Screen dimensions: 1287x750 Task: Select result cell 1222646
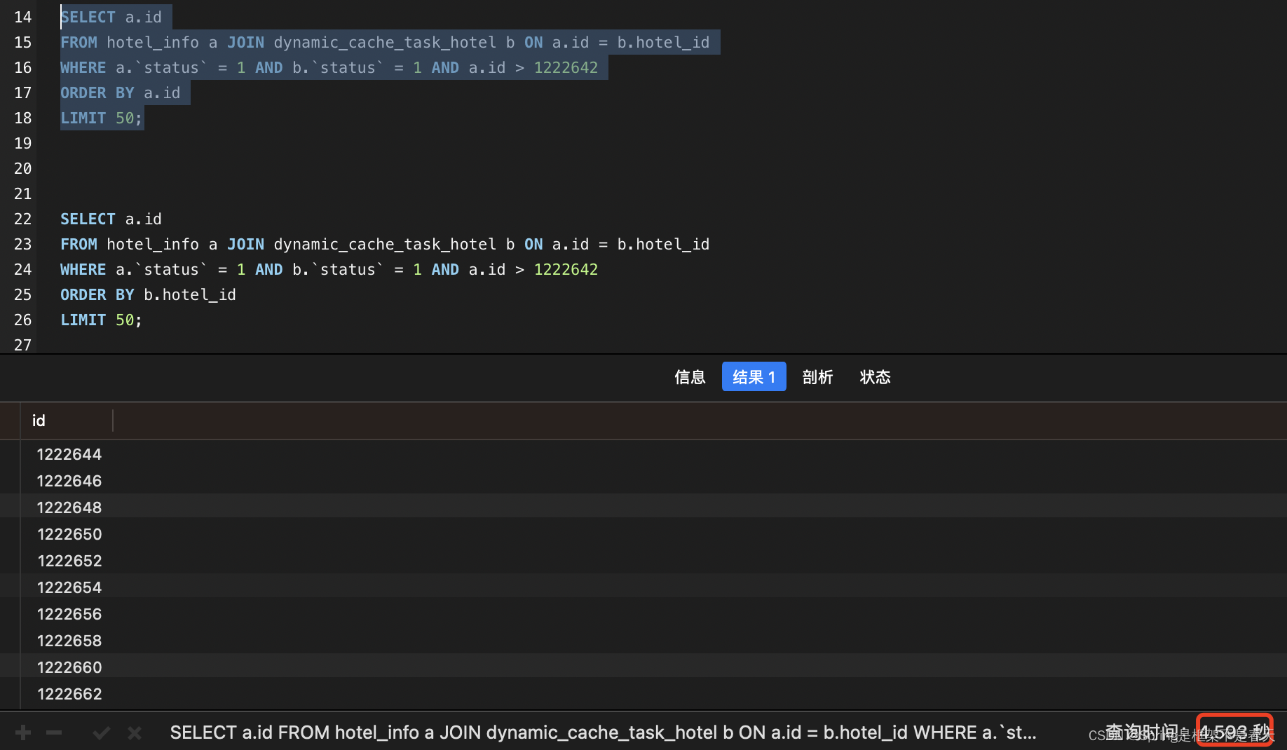(x=69, y=481)
